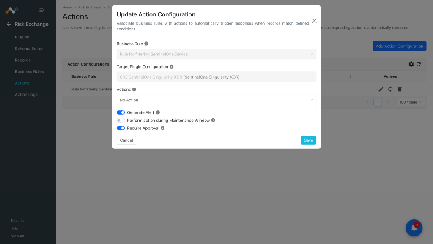Expand the Target Plugin Configuration dropdown

click(x=216, y=77)
